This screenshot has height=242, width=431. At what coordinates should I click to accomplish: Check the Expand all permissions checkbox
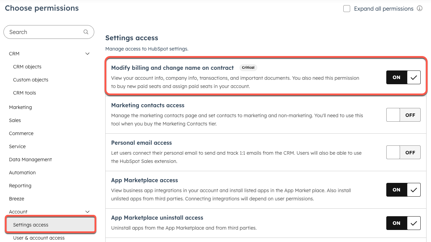[x=346, y=9]
